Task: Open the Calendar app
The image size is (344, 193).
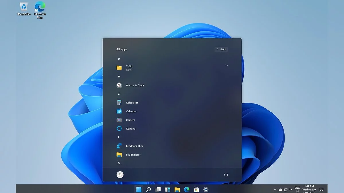Action: (x=131, y=111)
